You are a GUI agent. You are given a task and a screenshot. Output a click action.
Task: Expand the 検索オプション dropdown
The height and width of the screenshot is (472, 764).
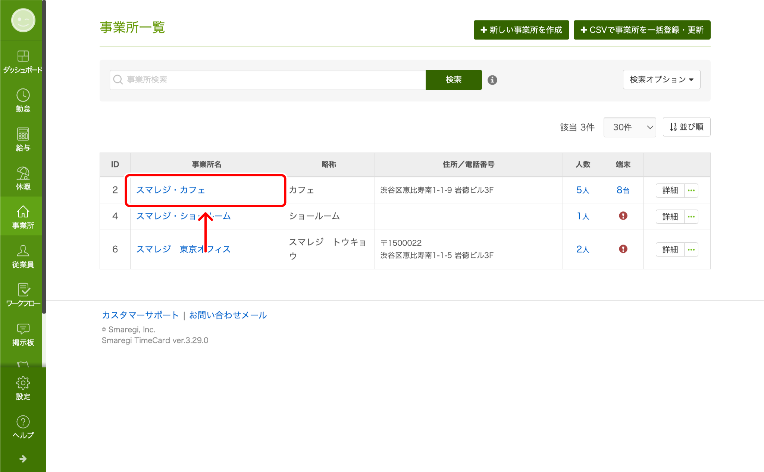point(661,79)
